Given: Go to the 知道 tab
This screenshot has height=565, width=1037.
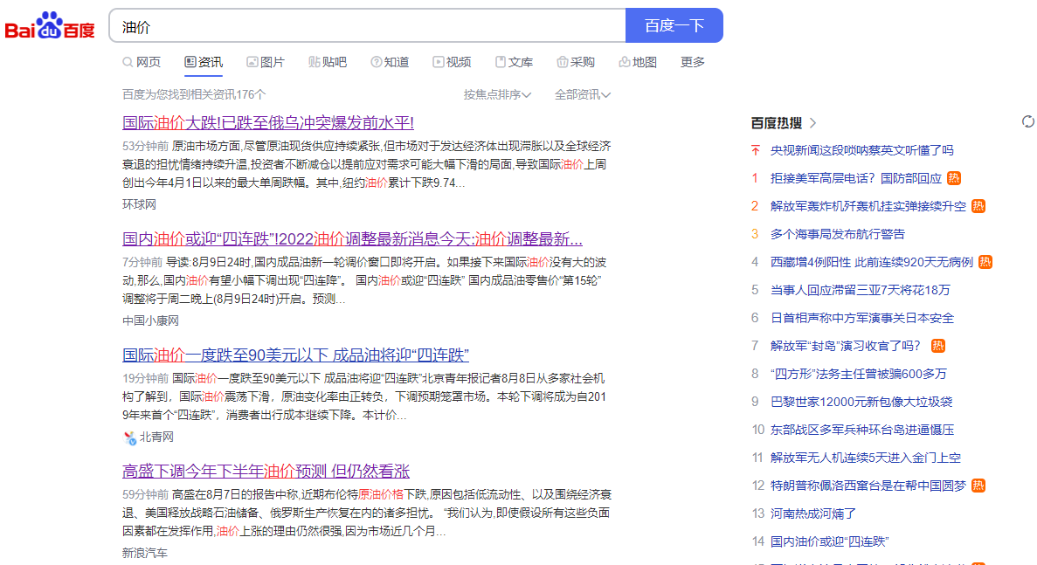Looking at the screenshot, I should tap(390, 62).
